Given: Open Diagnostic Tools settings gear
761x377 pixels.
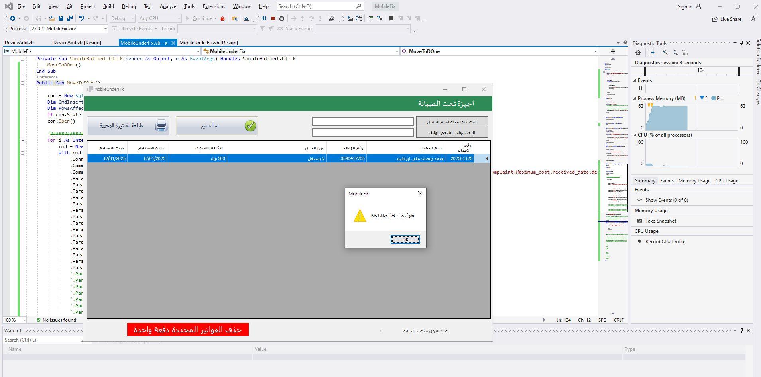Looking at the screenshot, I should tap(638, 53).
